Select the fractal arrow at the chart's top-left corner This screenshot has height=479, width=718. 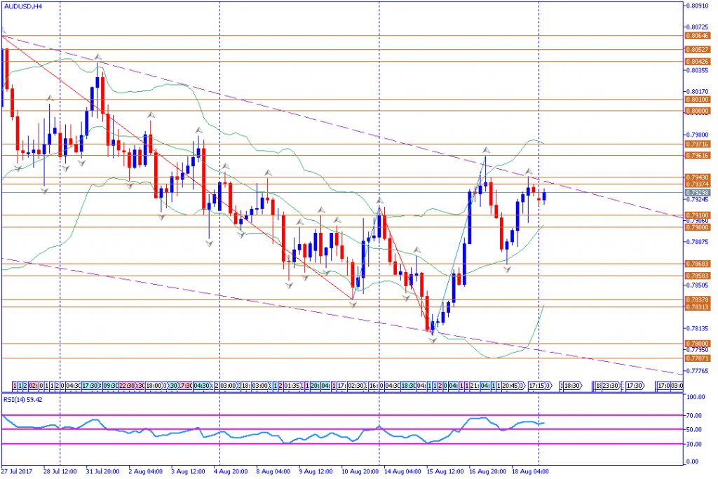click(4, 31)
